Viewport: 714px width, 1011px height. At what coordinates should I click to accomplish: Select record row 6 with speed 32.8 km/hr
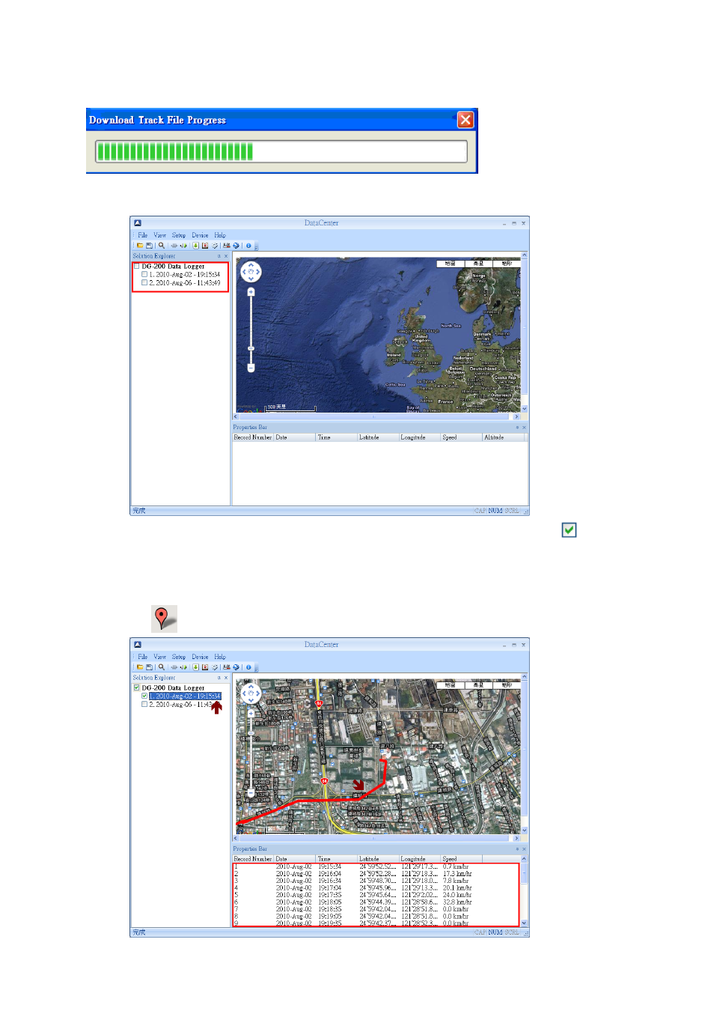pyautogui.click(x=376, y=902)
